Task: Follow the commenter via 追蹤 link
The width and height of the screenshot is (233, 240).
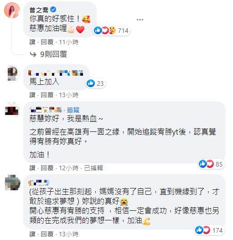Action: 73,110
